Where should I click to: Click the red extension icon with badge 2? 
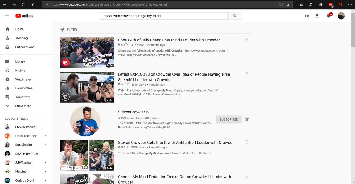click(x=331, y=5)
